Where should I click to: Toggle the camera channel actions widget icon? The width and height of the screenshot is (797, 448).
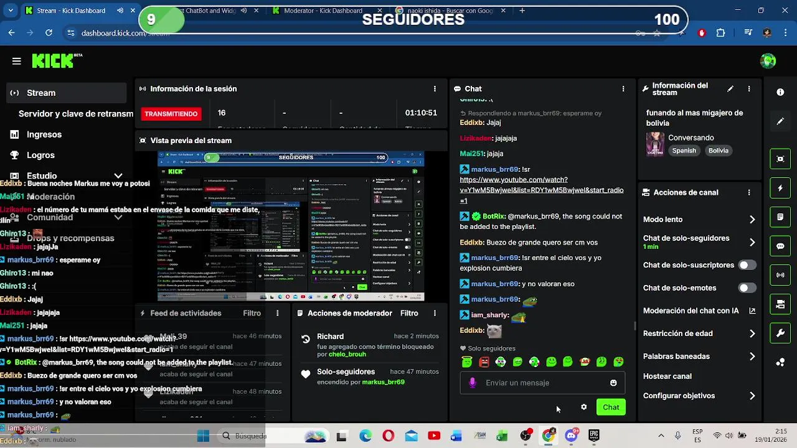click(780, 304)
